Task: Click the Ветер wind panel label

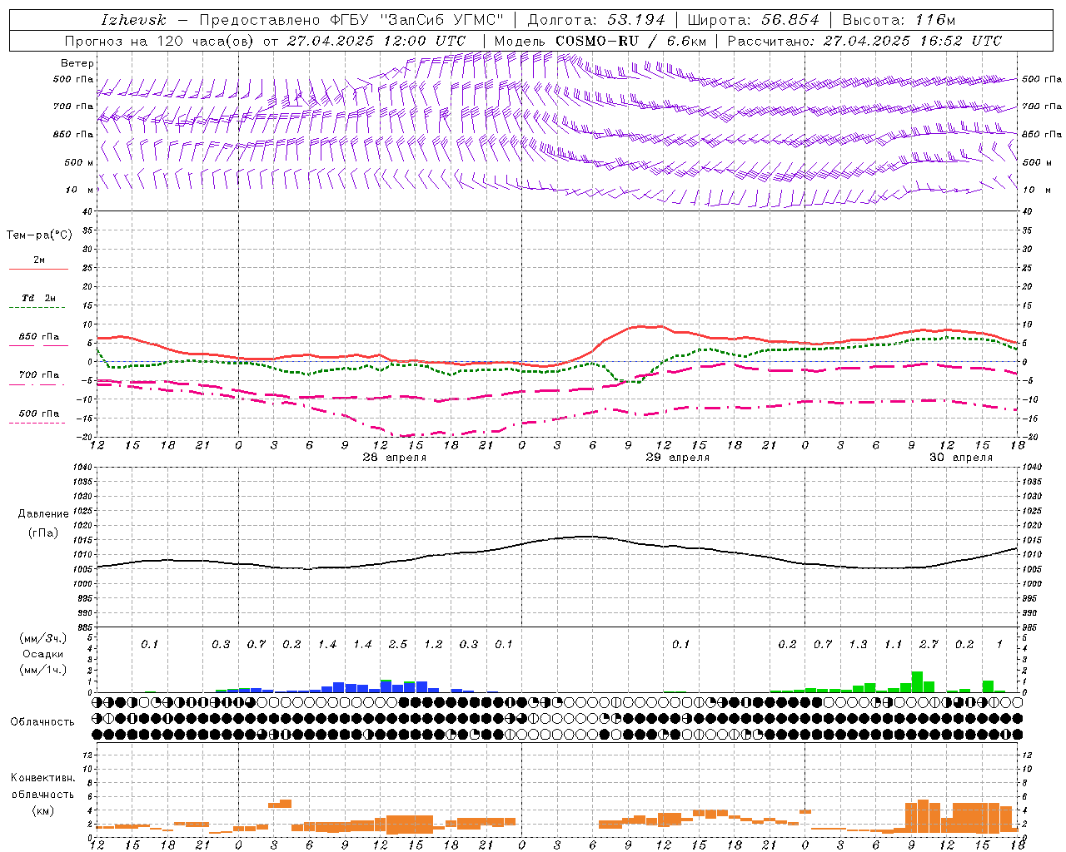Action: (x=77, y=63)
